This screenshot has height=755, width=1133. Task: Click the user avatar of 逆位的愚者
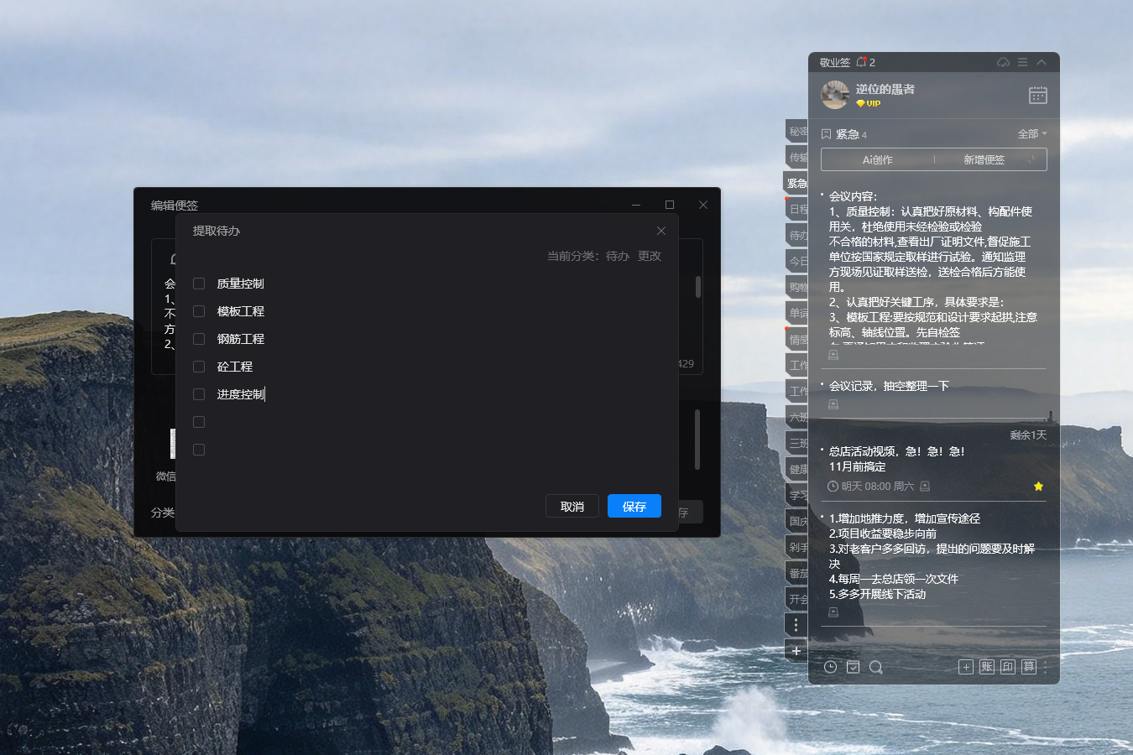click(x=835, y=95)
